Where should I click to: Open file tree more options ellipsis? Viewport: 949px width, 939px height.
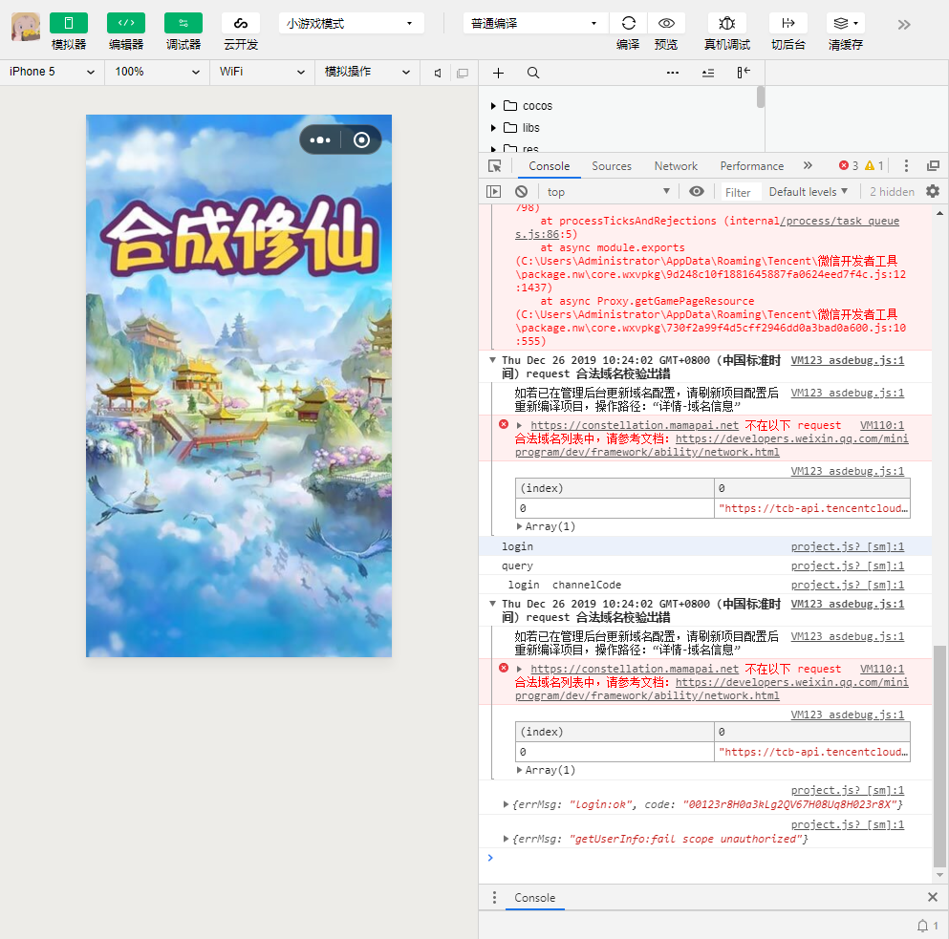(673, 74)
